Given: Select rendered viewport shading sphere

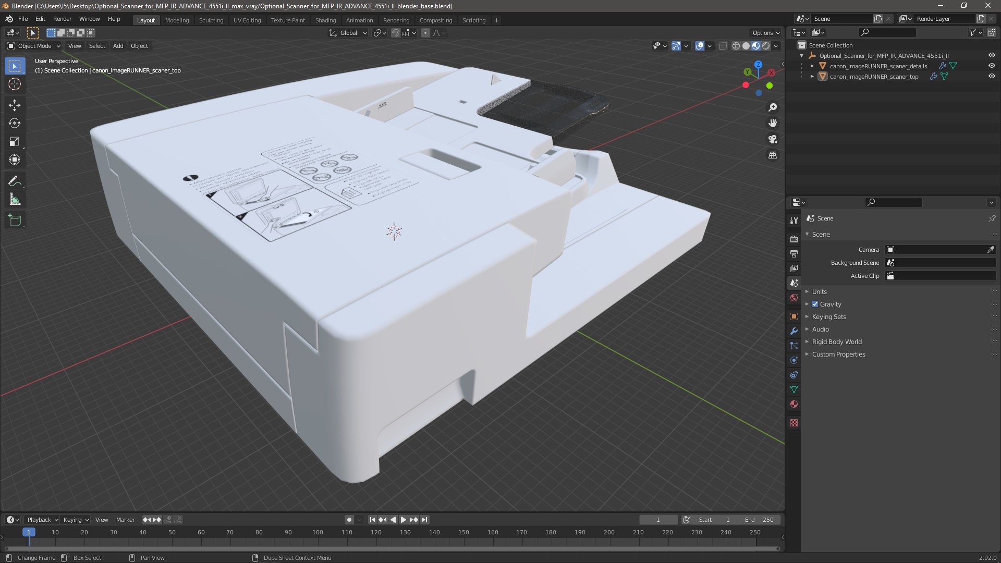Looking at the screenshot, I should click(x=766, y=46).
